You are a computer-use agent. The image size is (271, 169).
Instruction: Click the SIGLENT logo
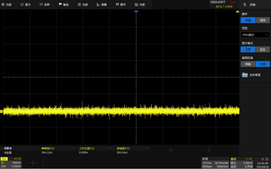[218, 2]
